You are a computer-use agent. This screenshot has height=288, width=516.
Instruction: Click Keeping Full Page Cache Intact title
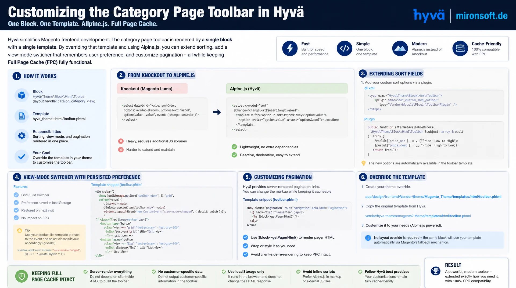tap(53, 276)
